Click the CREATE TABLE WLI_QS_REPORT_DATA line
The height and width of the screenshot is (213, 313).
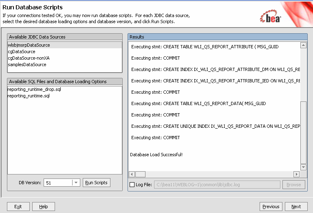click(x=198, y=103)
